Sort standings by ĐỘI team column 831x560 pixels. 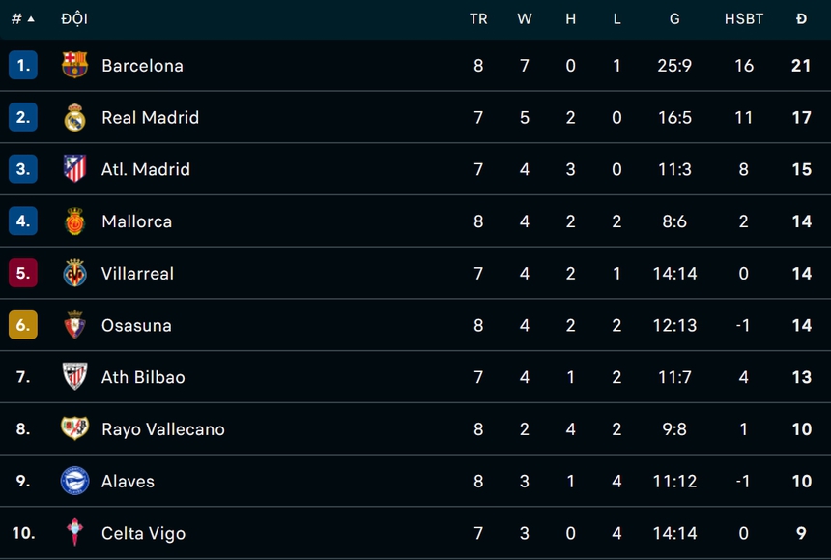pos(73,19)
